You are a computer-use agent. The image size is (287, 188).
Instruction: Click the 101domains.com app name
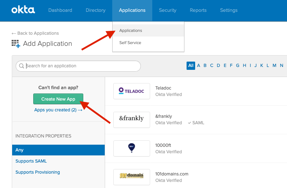pos(172,174)
